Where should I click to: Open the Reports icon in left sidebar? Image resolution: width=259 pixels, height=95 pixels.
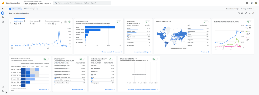(x=3, y=13)
